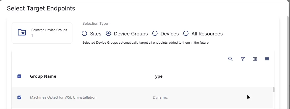Sort by the Group Name column header
This screenshot has width=290, height=109.
click(43, 76)
